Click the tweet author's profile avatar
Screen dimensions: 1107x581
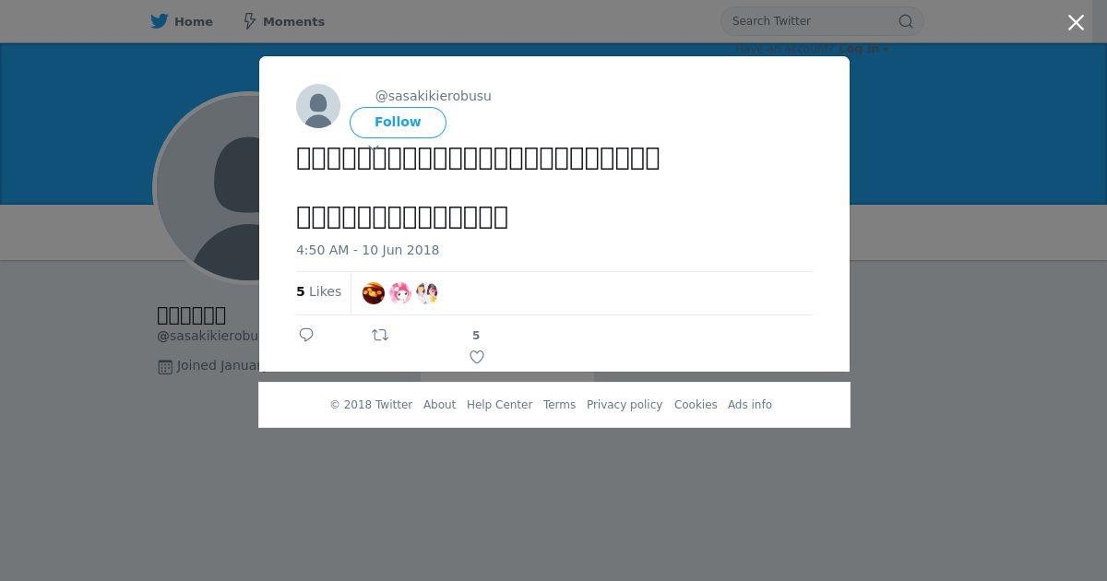click(x=318, y=106)
